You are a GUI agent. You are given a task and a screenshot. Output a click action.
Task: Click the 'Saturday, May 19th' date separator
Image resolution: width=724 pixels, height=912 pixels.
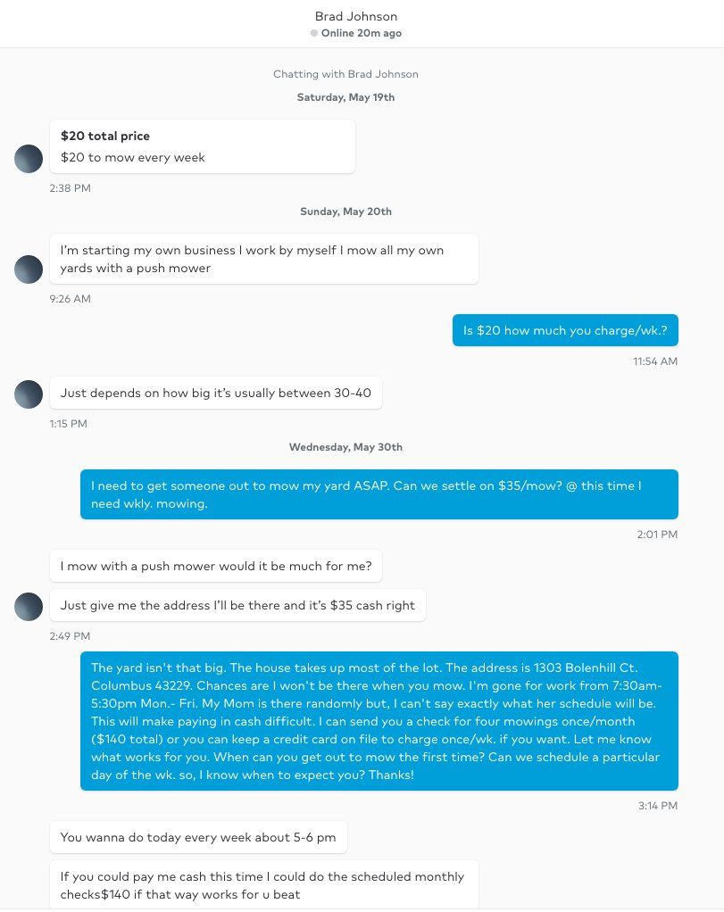345,97
